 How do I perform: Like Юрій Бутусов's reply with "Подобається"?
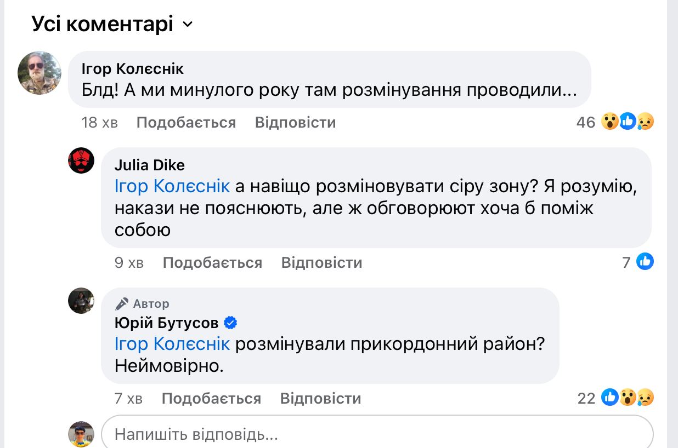[x=211, y=398]
